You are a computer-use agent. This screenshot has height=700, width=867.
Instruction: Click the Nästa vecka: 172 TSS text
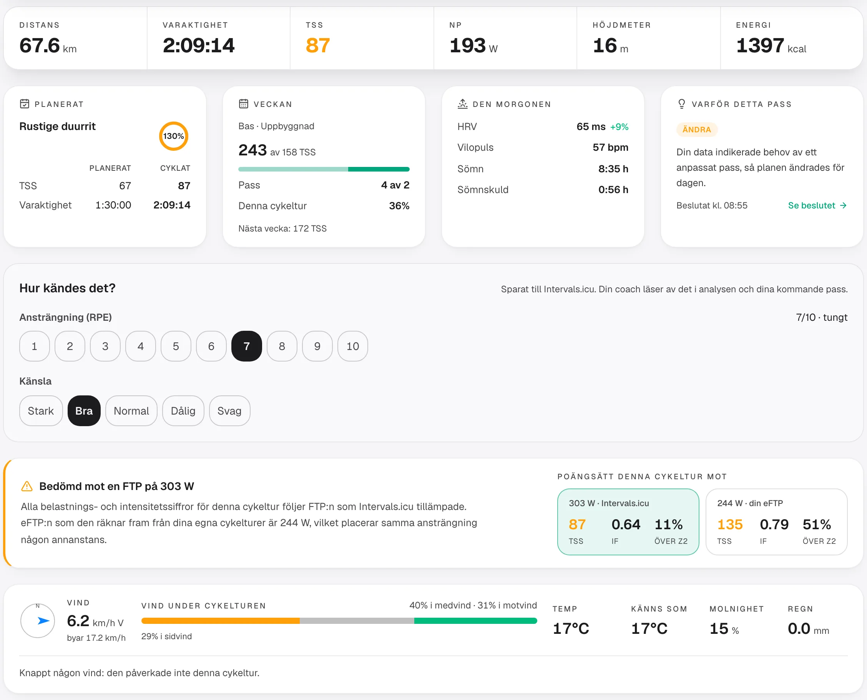click(x=282, y=228)
